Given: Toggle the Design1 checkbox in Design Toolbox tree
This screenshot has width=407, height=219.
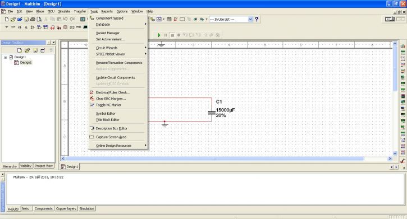Looking at the screenshot, I should (11, 57).
